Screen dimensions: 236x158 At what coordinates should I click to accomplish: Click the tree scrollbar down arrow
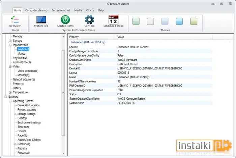point(63,153)
